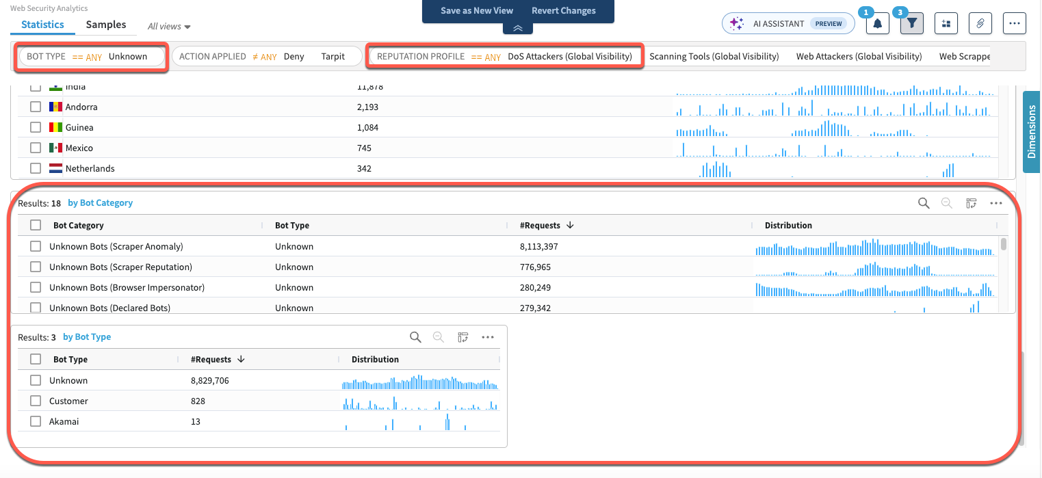Screen dimensions: 1042x478
Task: Open the by Bot Category dimension selector
Action: point(101,203)
